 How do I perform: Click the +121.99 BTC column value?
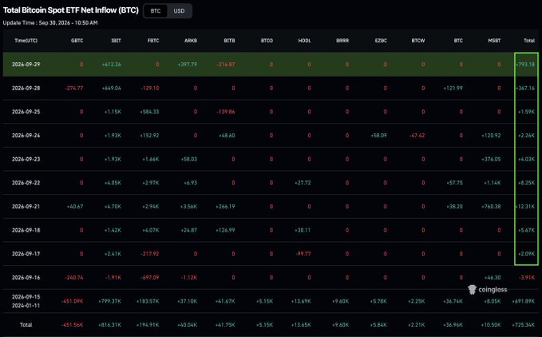pos(453,88)
